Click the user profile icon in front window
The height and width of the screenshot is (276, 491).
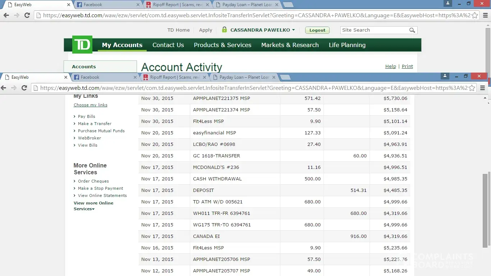[x=445, y=76]
